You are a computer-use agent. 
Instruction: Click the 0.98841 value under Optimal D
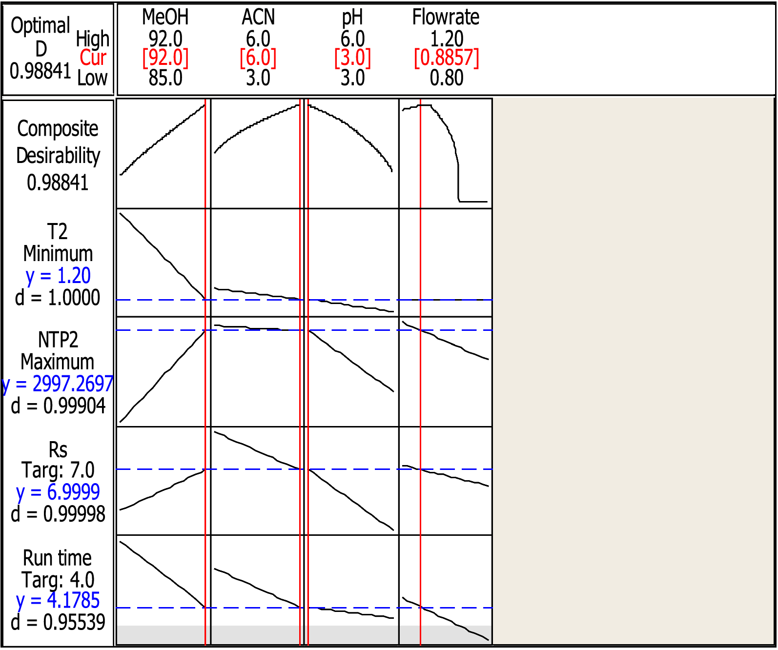[x=41, y=71]
